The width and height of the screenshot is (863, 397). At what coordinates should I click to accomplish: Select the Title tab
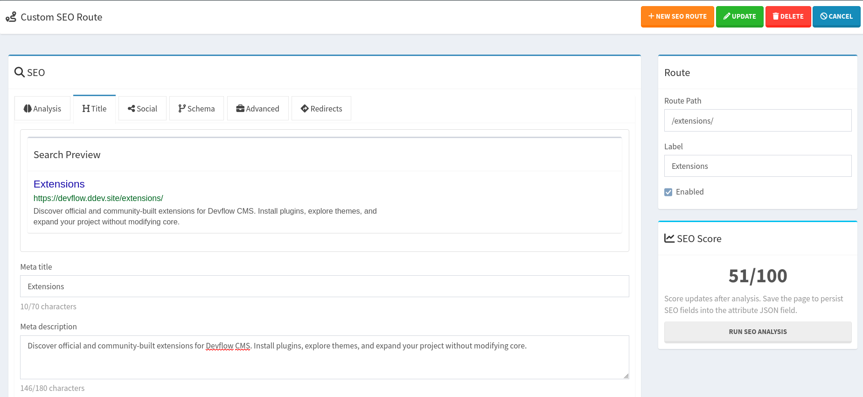click(94, 109)
